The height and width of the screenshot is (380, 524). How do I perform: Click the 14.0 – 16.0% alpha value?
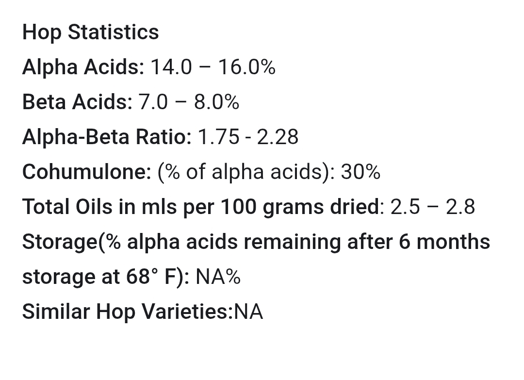coord(213,67)
